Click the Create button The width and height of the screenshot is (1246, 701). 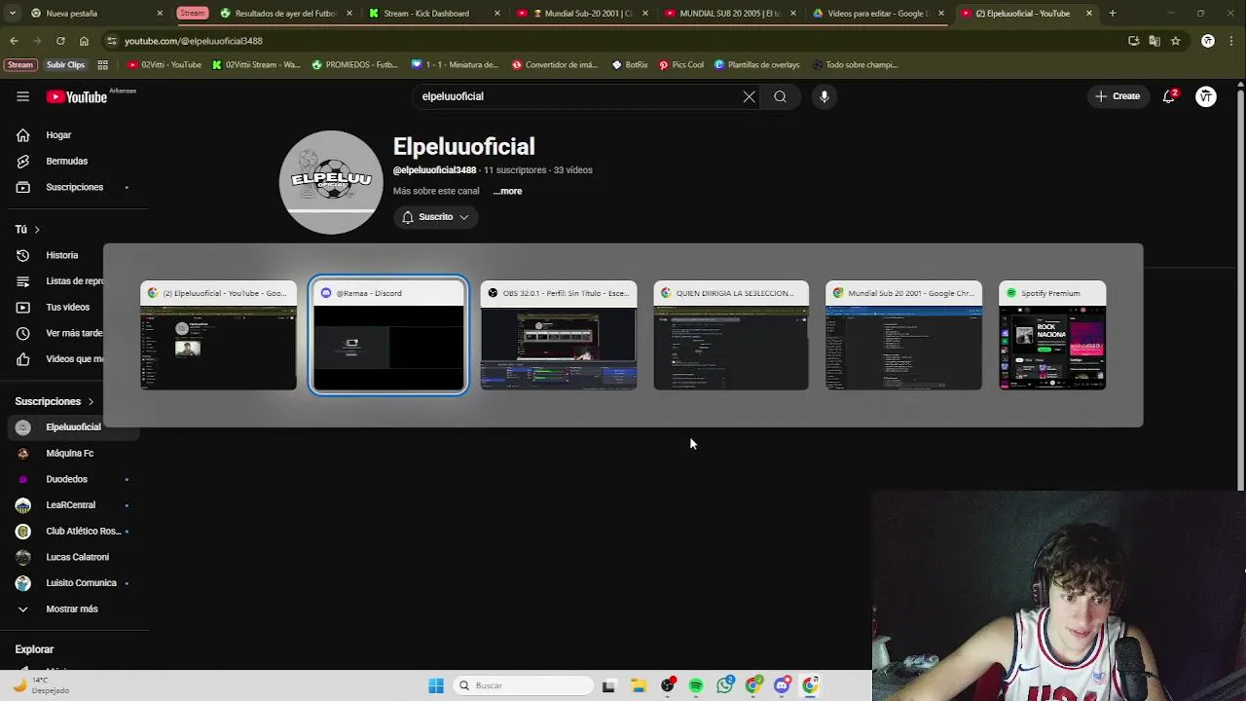(1118, 96)
